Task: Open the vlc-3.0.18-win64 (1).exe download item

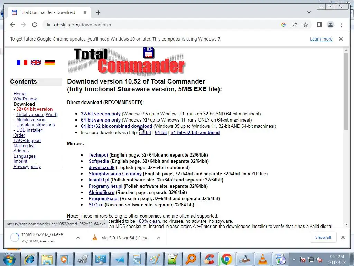Action: pos(121,238)
